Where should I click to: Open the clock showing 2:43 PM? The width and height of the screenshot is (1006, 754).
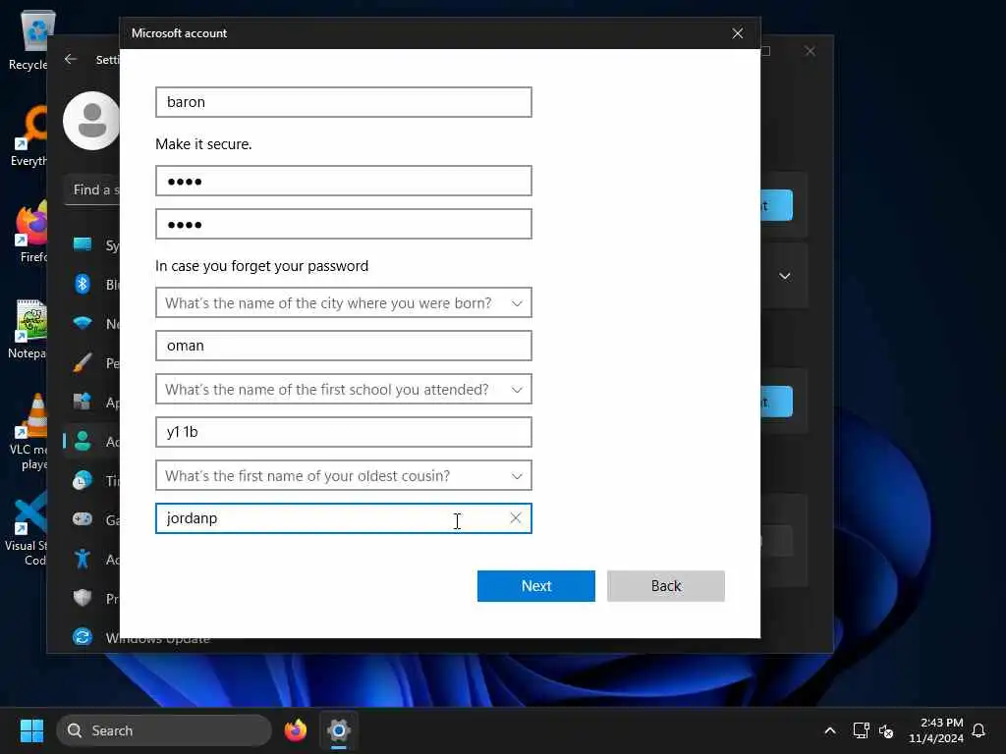coord(936,730)
